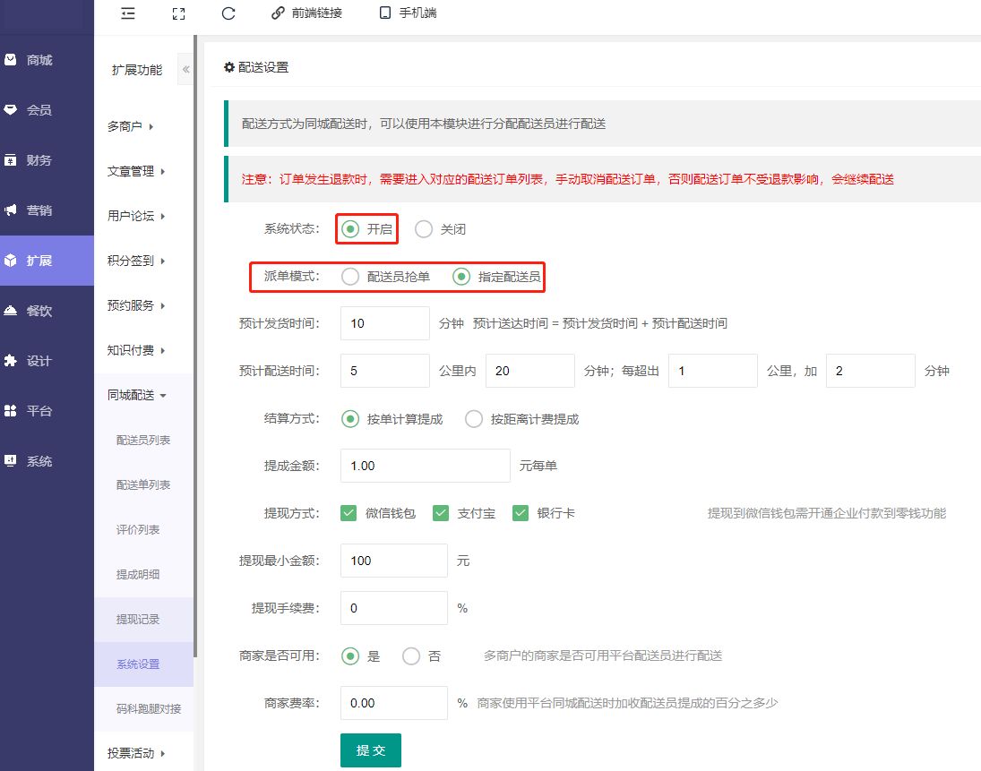Click the refresh page icon
The height and width of the screenshot is (771, 981).
coord(228,13)
